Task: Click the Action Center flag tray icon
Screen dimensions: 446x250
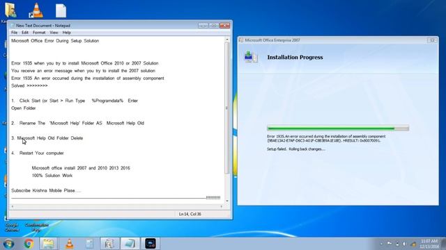Action: click(x=389, y=244)
